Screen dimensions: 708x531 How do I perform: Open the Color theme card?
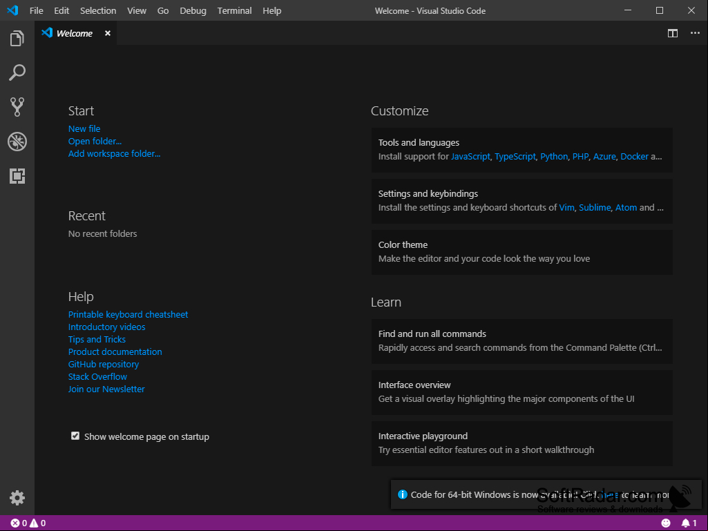click(x=522, y=252)
